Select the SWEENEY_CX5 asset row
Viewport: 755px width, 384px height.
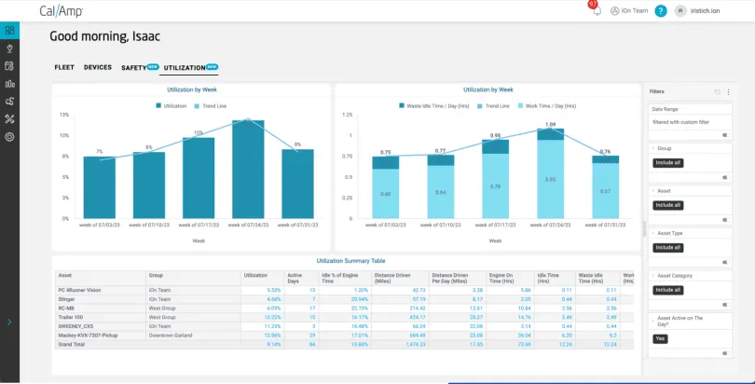click(x=344, y=326)
